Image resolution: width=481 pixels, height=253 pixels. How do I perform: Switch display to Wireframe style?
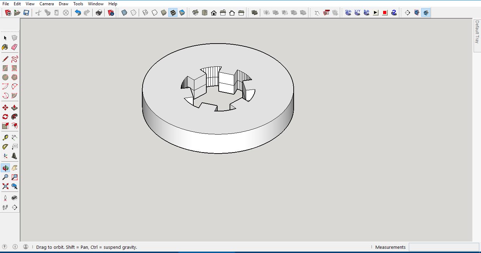145,12
